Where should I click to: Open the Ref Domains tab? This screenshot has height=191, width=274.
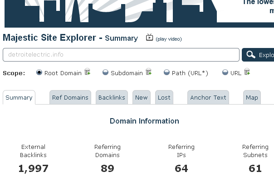70,97
